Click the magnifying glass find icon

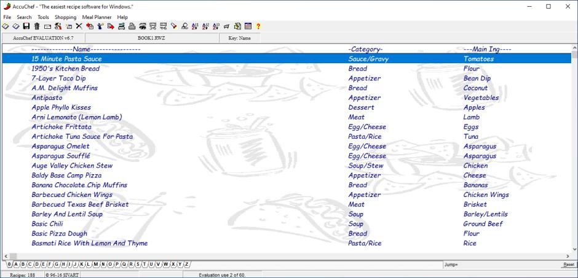(x=184, y=26)
